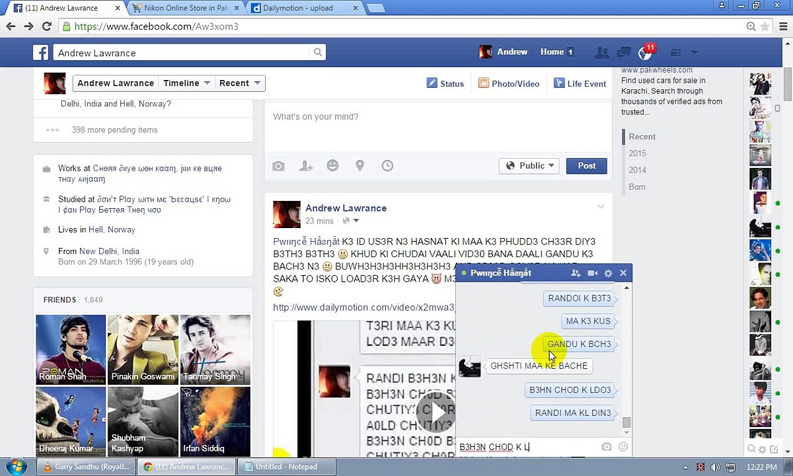The width and height of the screenshot is (793, 476).
Task: Click the new message compose icon
Action: click(774, 450)
